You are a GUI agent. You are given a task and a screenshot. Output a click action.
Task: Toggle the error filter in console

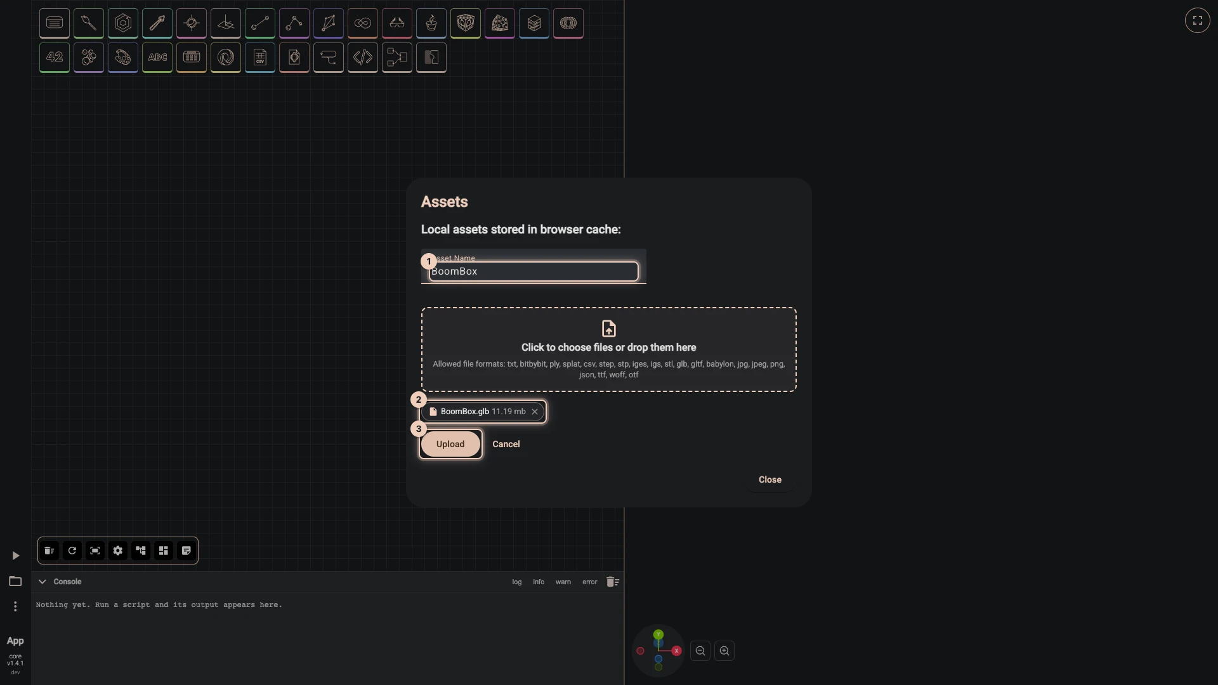tap(590, 582)
